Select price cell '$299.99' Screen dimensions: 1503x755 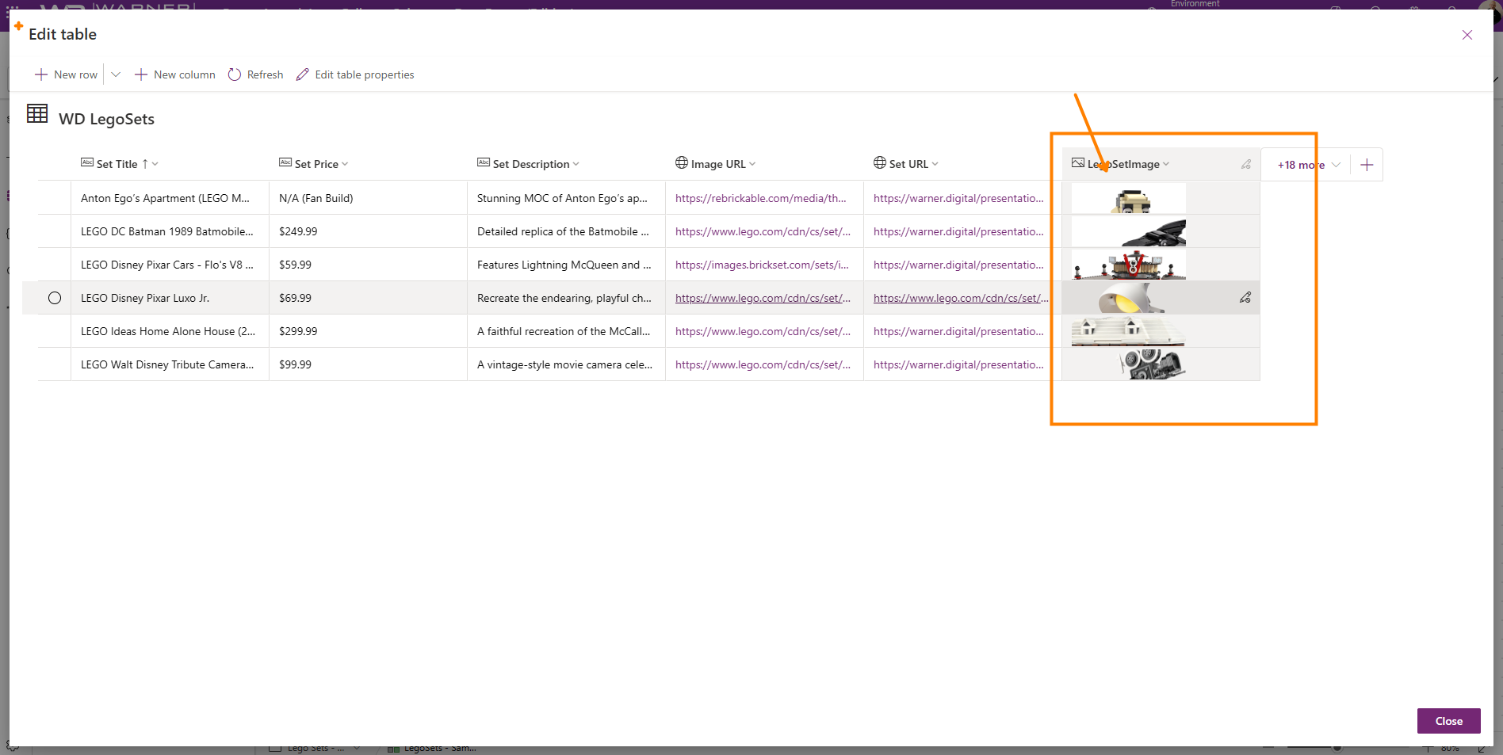pos(368,331)
